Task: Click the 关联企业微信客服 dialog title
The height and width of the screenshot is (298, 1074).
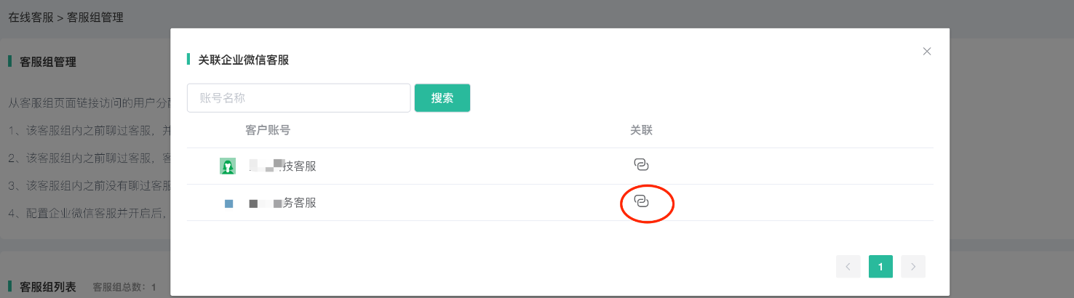Action: (x=244, y=60)
